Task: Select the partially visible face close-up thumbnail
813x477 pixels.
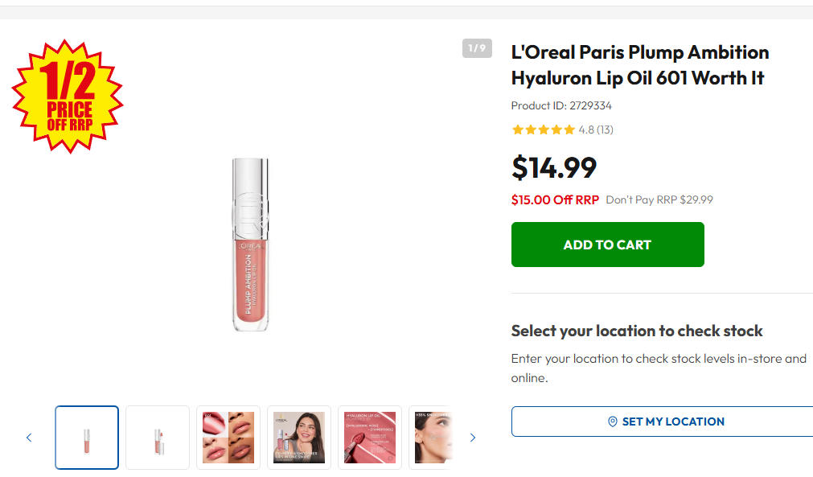Action: pyautogui.click(x=431, y=438)
